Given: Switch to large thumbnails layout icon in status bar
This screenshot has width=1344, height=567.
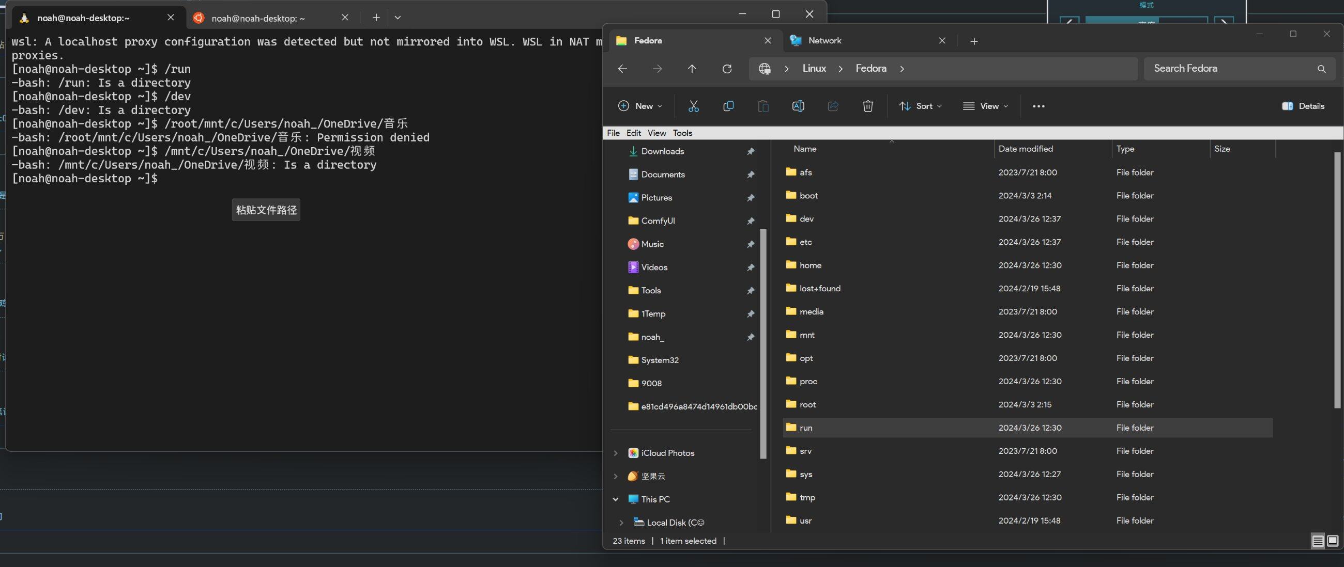Looking at the screenshot, I should point(1333,541).
